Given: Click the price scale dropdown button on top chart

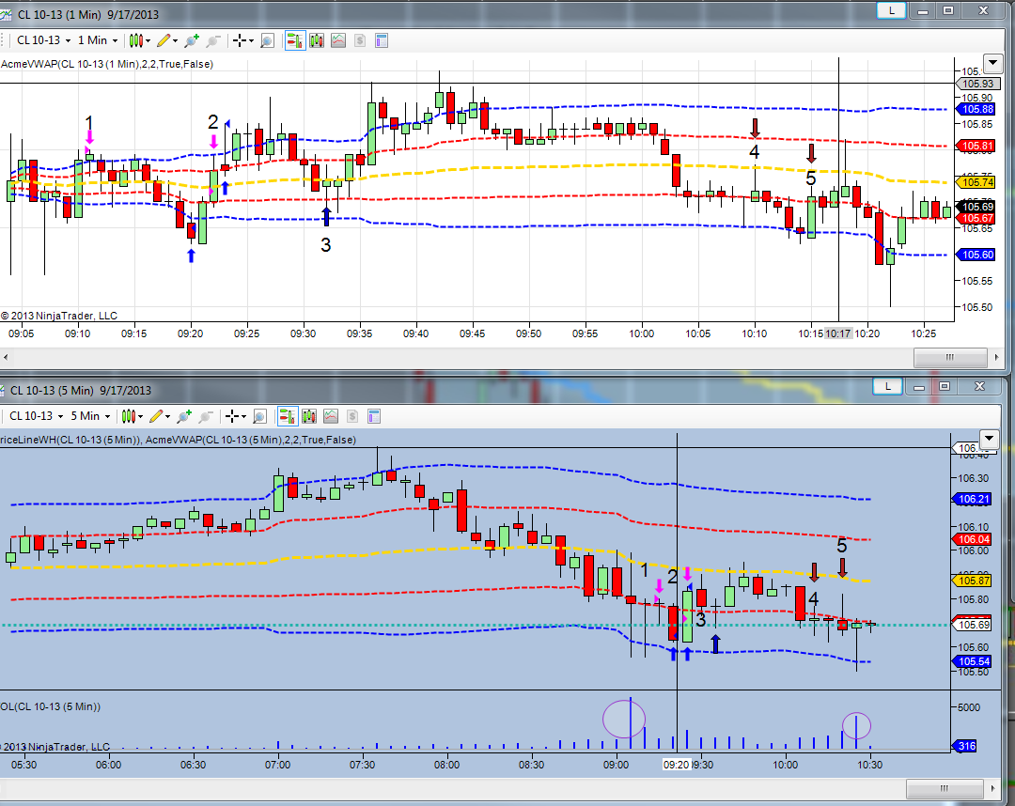Looking at the screenshot, I should pyautogui.click(x=992, y=63).
